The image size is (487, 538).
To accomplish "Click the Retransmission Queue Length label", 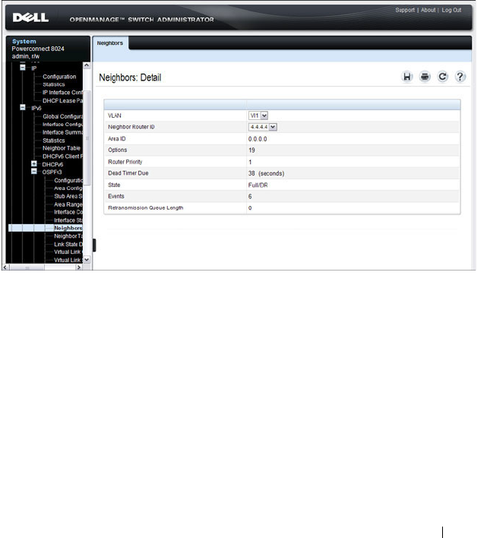I will (146, 208).
